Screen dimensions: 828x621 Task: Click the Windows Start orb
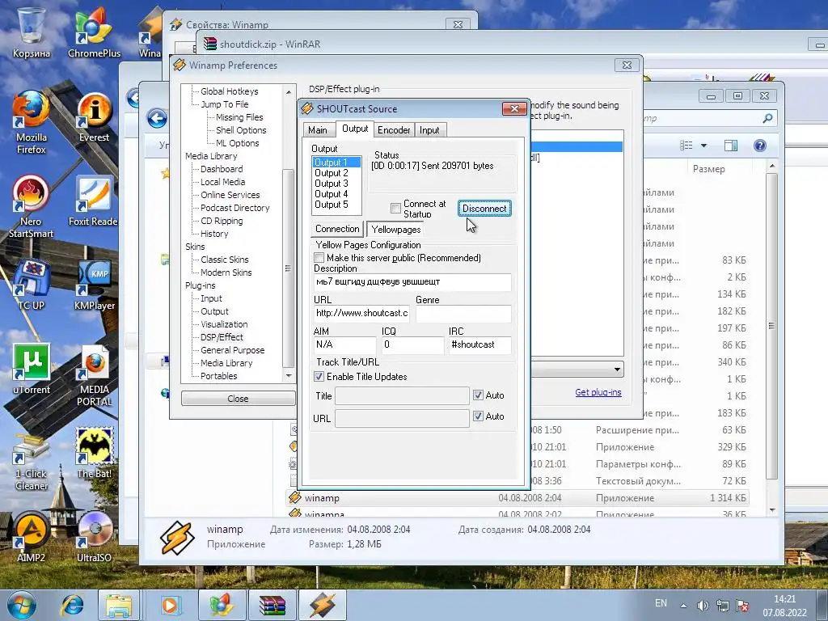click(22, 605)
